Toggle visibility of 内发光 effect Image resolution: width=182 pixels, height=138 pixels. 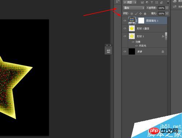pos(136,46)
